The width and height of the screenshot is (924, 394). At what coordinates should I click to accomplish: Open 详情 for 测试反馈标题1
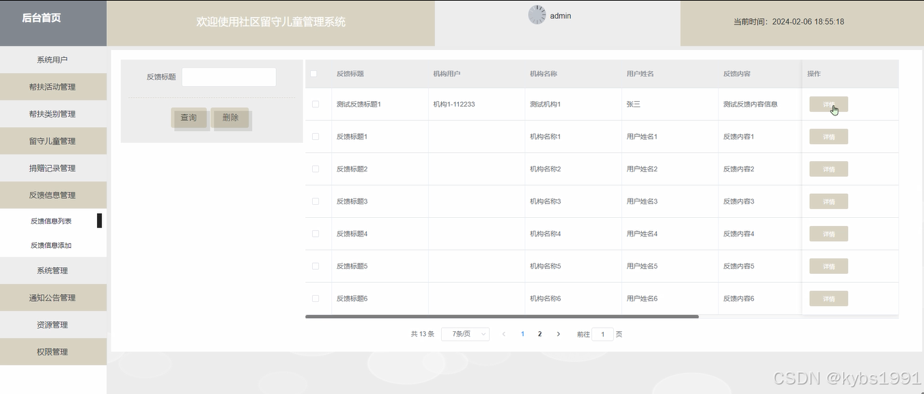click(828, 104)
